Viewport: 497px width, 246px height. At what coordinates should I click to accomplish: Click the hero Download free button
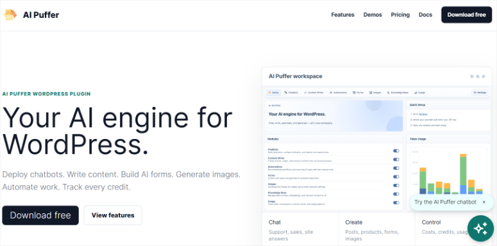[x=40, y=215]
